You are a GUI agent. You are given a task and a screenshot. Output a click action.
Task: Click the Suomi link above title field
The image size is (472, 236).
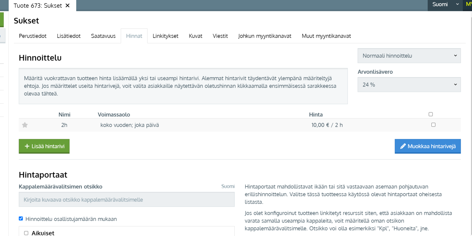[x=228, y=186]
